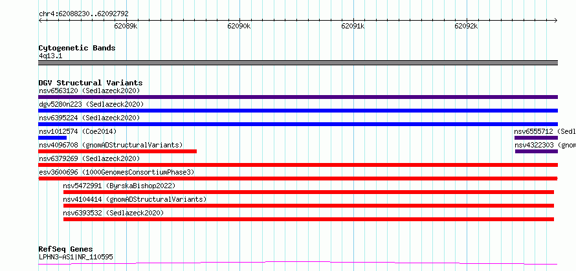Image resolution: width=576 pixels, height=271 pixels.
Task: Select the short nsv1012574 blue bar
Action: click(x=52, y=138)
